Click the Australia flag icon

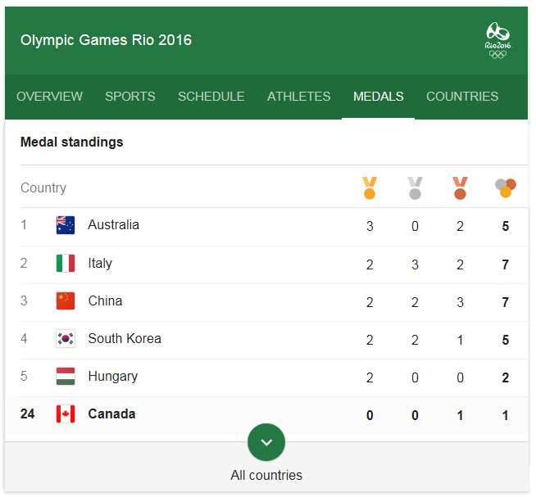tap(66, 225)
